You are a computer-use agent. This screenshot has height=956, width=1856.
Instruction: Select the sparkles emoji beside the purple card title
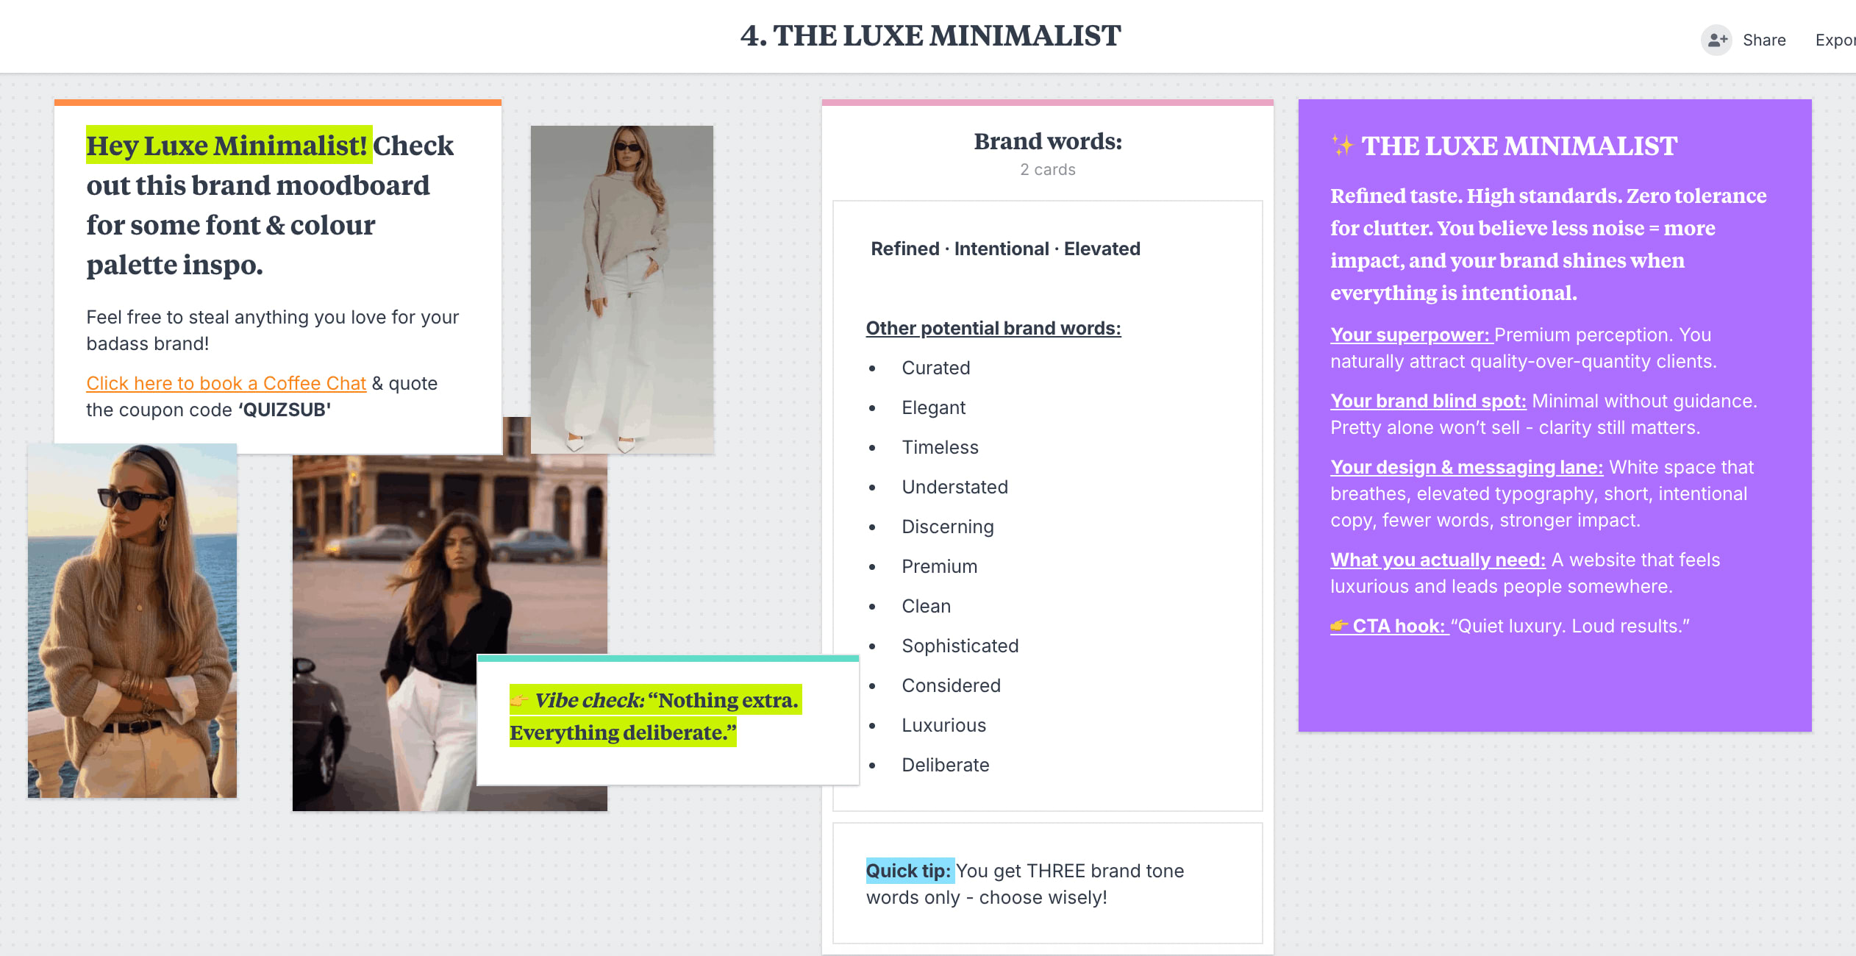[1342, 146]
